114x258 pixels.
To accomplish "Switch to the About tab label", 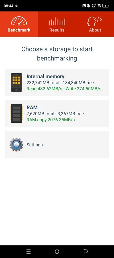I will pos(95,30).
